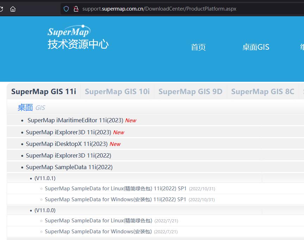Download SampleData for Linux(精简绿色包) 2022/7/21
This screenshot has width=304, height=240.
pos(99,221)
